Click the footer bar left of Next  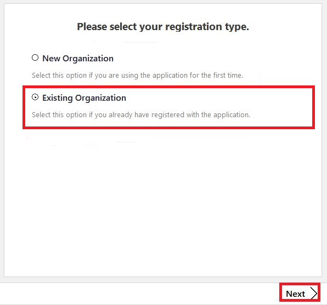(140, 294)
